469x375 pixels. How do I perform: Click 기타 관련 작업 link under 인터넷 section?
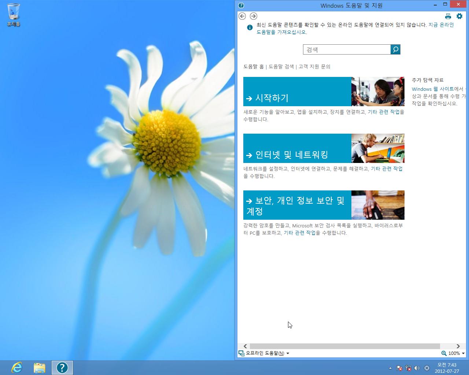387,169
